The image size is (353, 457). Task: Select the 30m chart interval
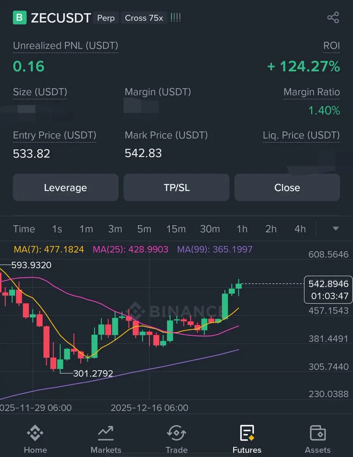(210, 229)
